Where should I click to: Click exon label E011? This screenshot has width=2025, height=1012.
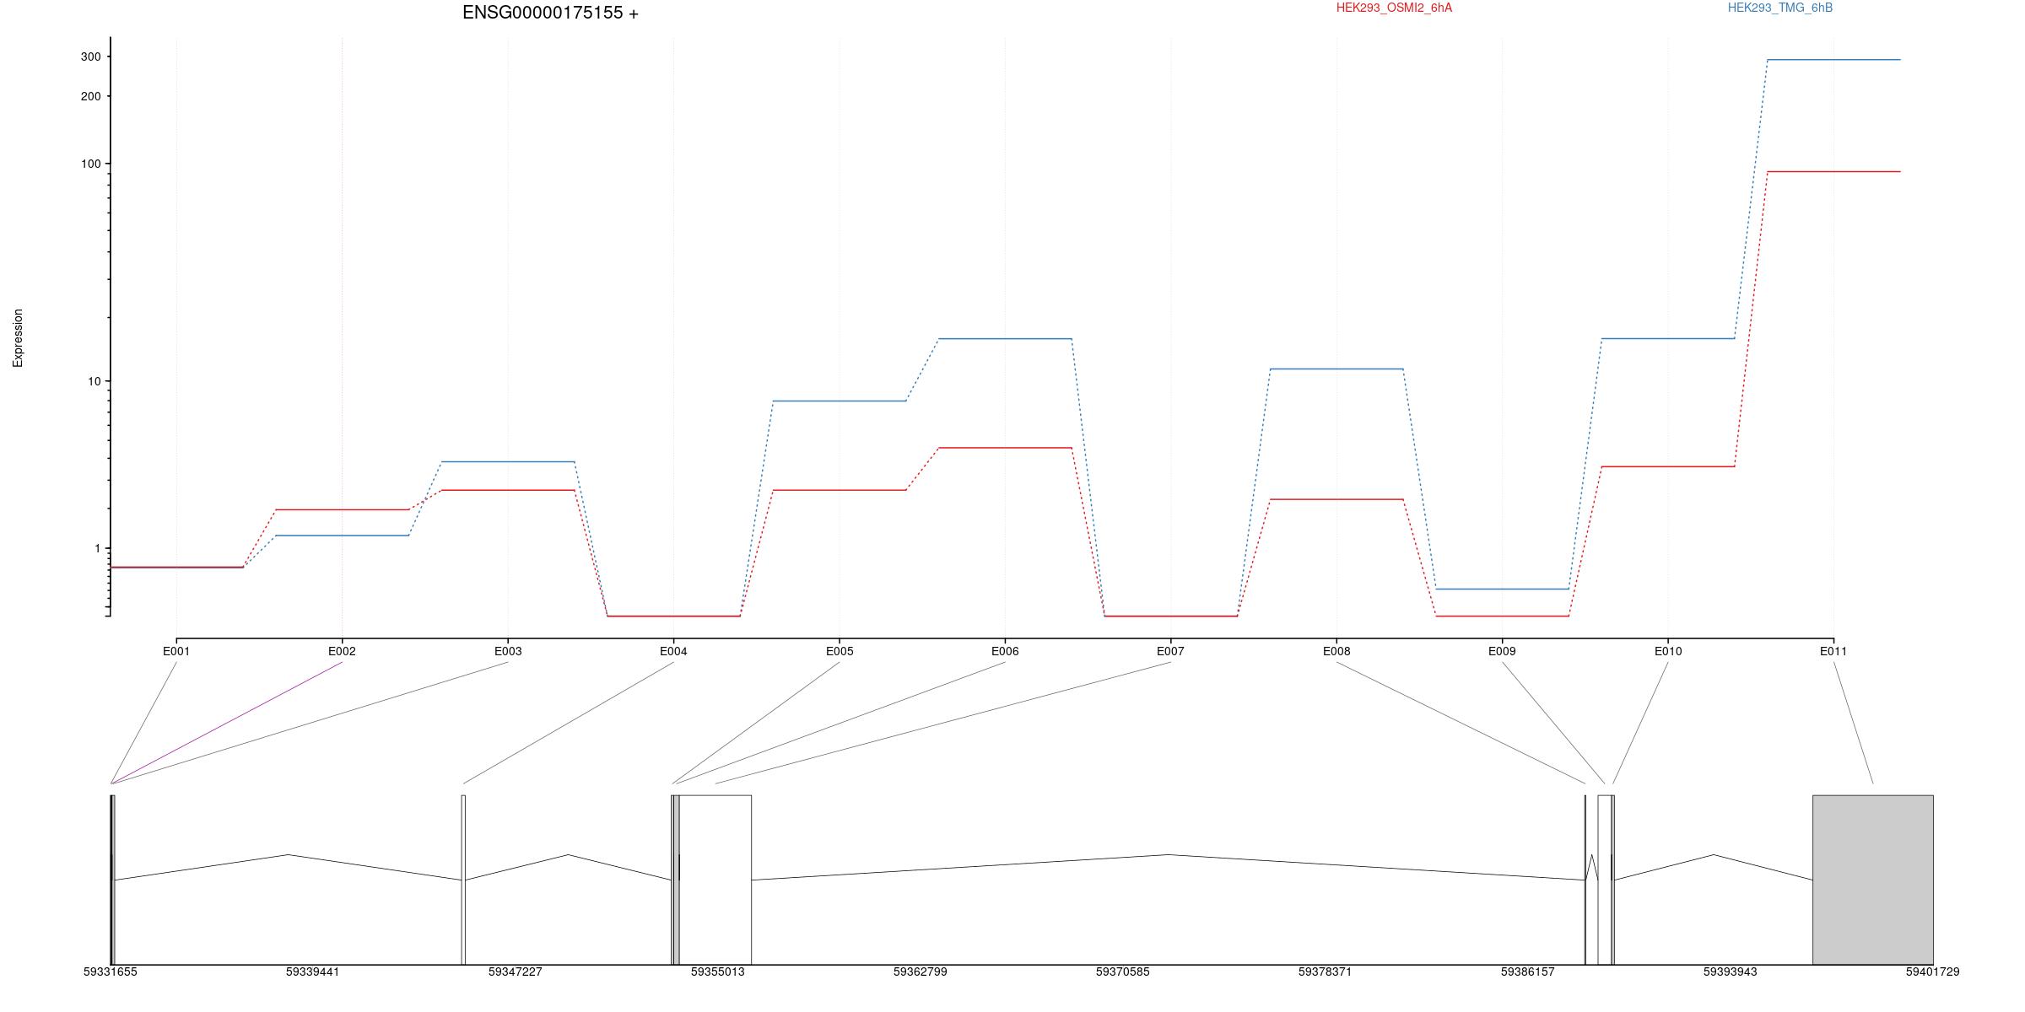[1833, 651]
